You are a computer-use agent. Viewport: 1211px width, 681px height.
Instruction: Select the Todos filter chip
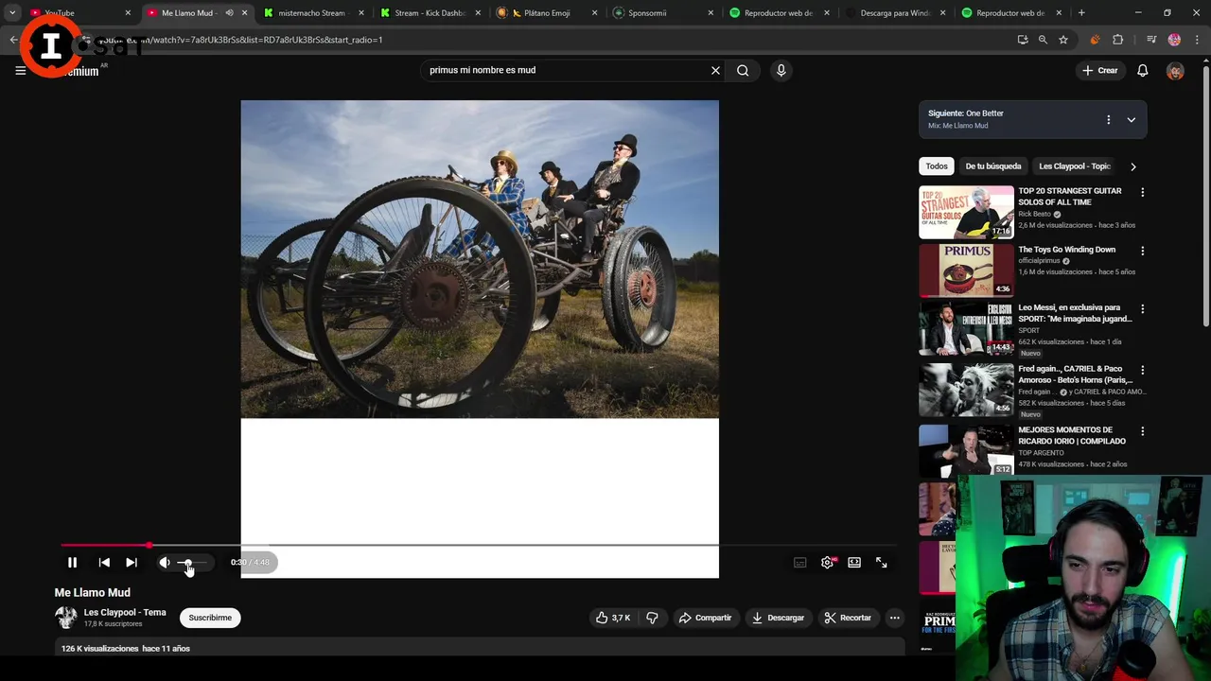(x=937, y=166)
